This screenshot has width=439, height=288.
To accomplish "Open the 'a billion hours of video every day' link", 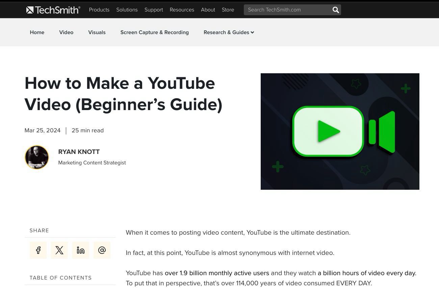I will click(x=367, y=273).
